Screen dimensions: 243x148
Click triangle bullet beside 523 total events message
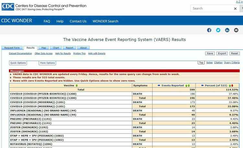11,77
